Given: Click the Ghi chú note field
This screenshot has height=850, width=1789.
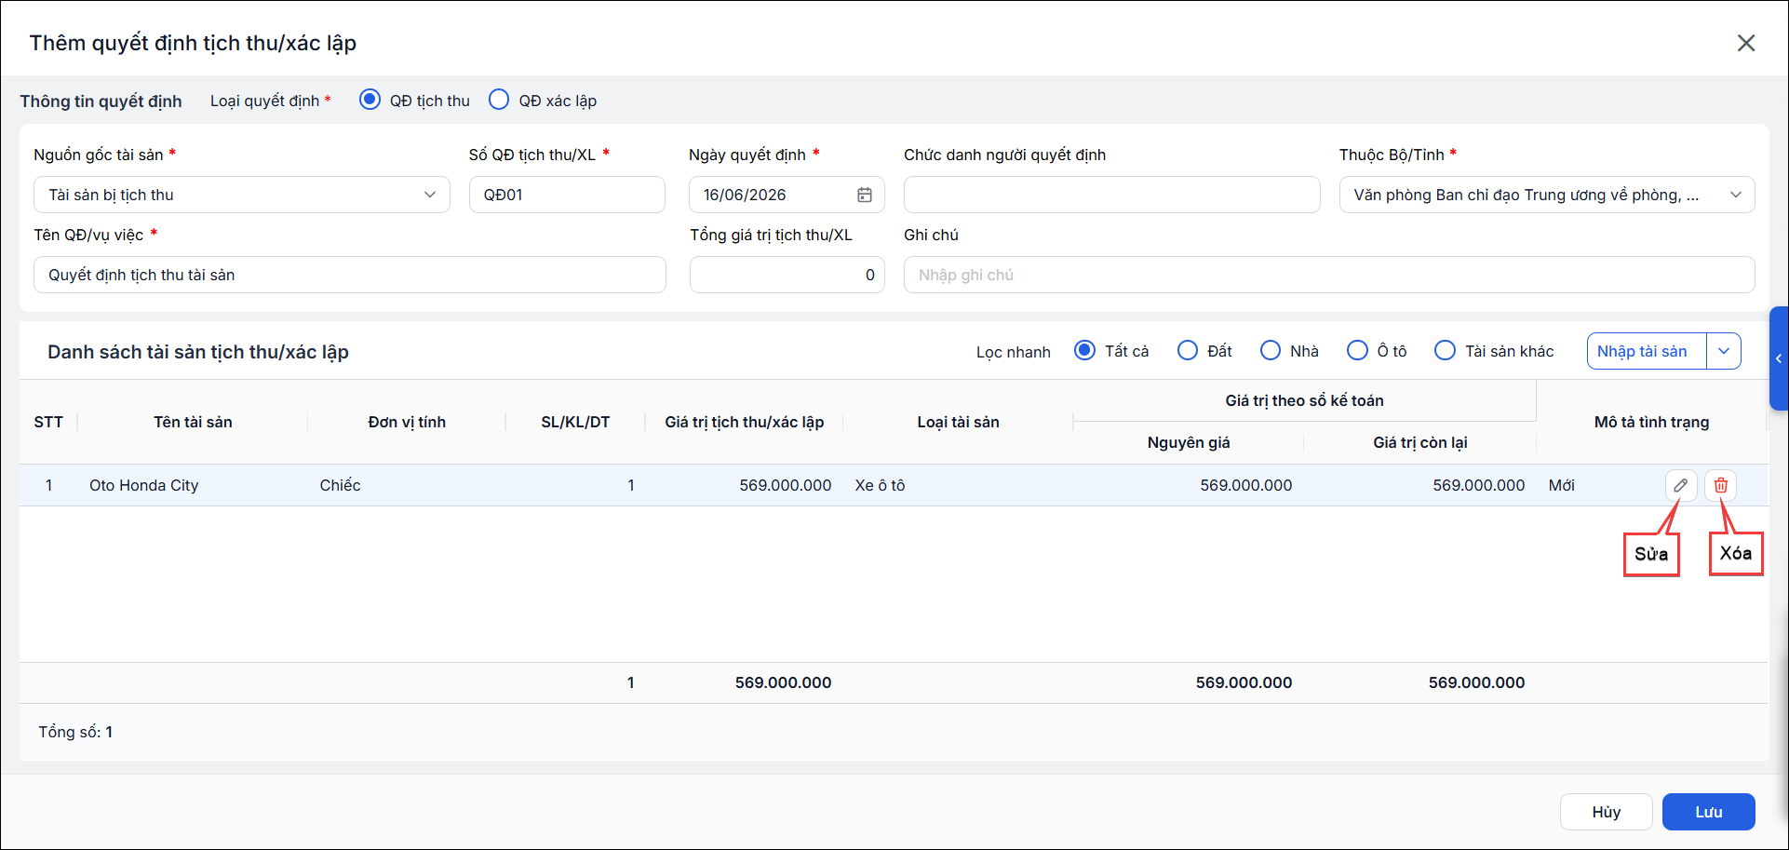Looking at the screenshot, I should click(x=1329, y=275).
